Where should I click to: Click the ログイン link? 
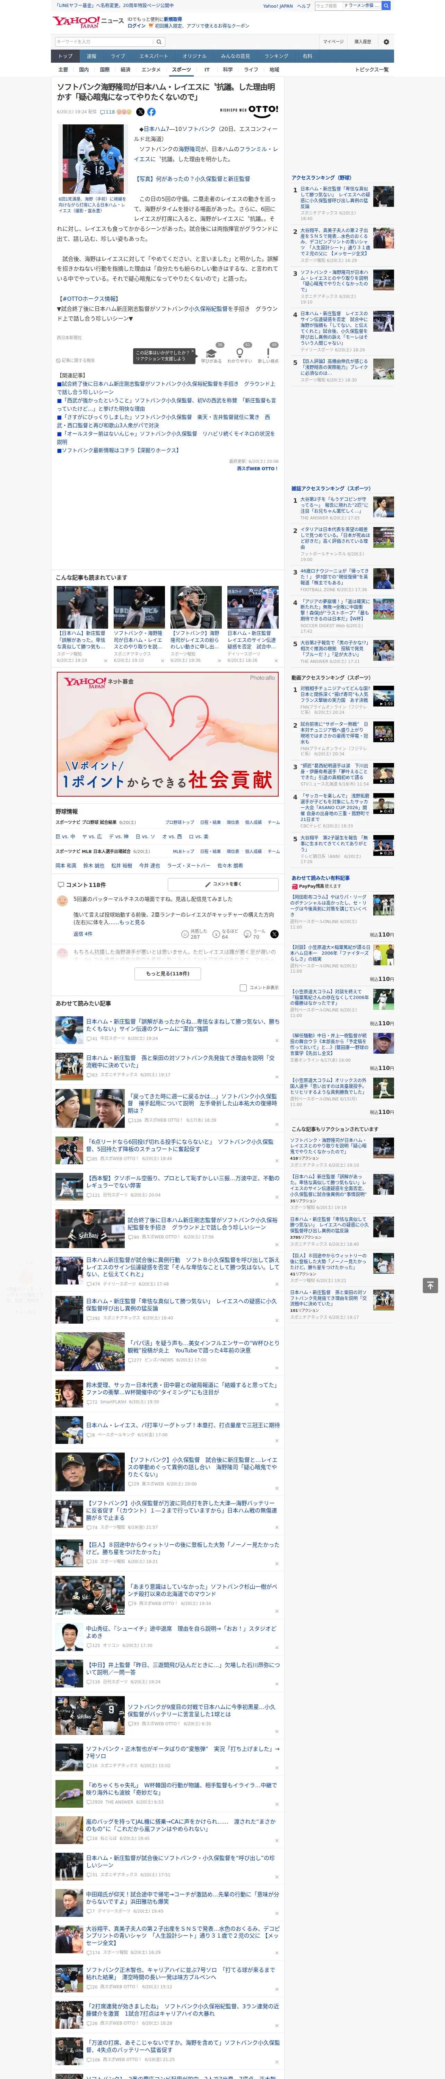[x=137, y=26]
